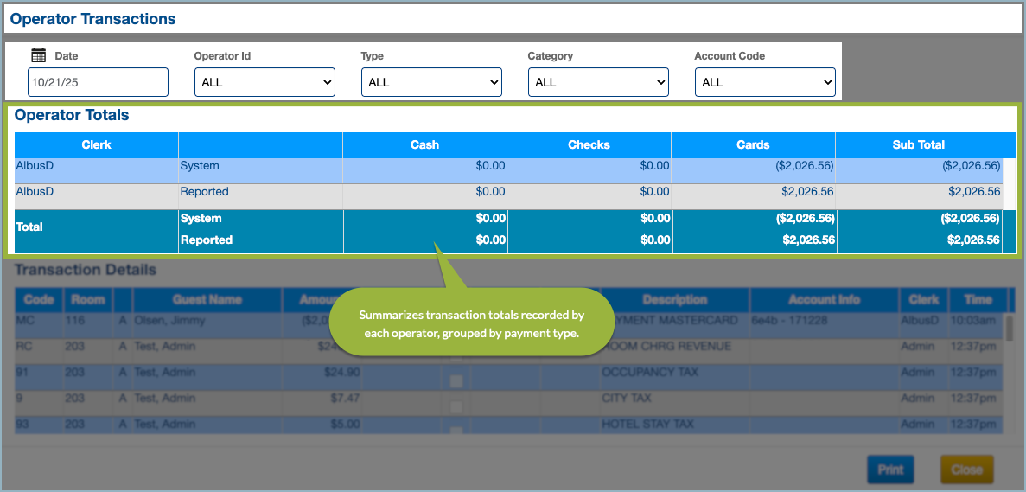Click the Date input field
This screenshot has height=492, width=1026.
(x=98, y=82)
